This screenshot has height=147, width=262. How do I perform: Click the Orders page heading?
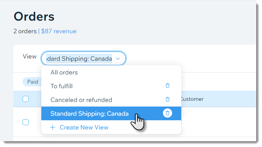pos(34,16)
